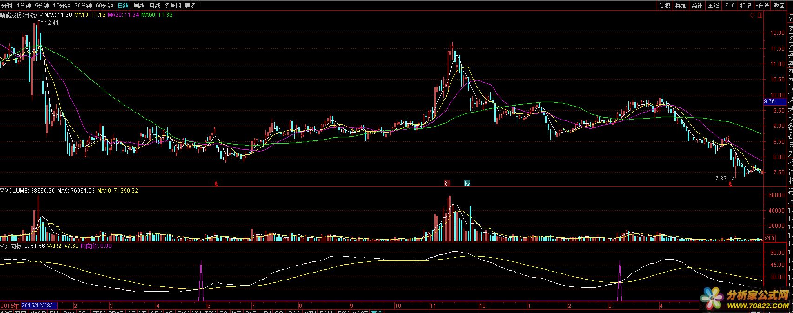Click month 6 on the time axis

point(209,306)
